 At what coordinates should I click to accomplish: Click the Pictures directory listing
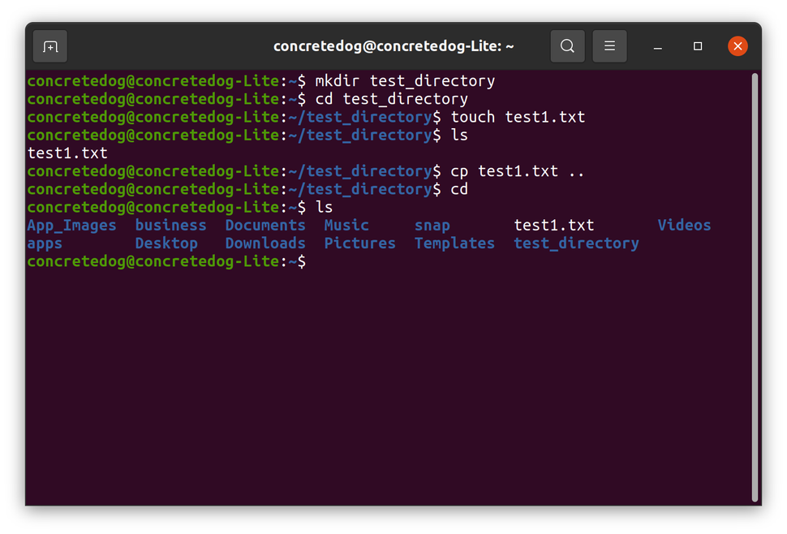(x=359, y=243)
